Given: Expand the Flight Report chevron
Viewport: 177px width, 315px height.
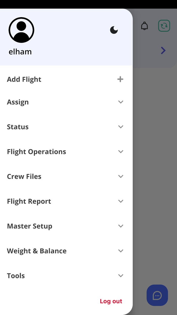Looking at the screenshot, I should tap(121, 201).
